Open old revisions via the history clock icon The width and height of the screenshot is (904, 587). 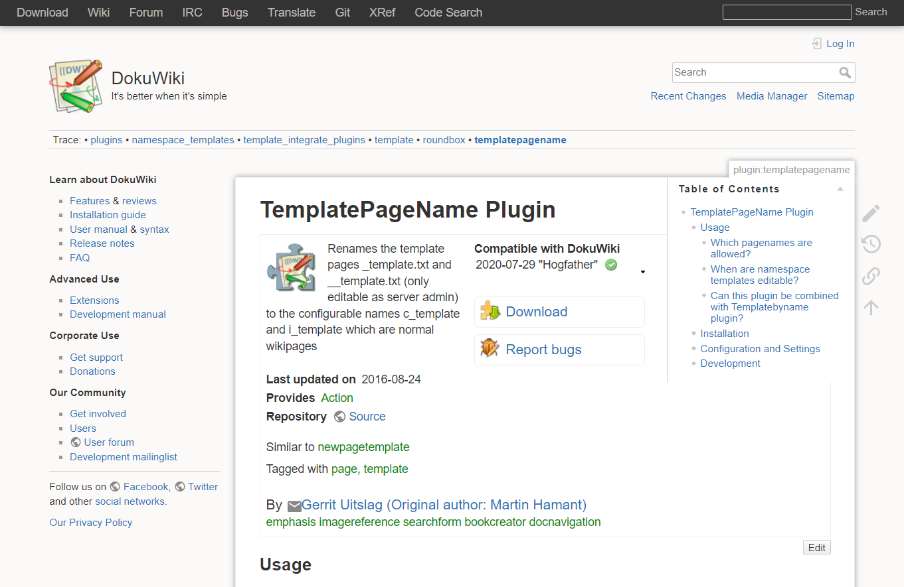(871, 243)
